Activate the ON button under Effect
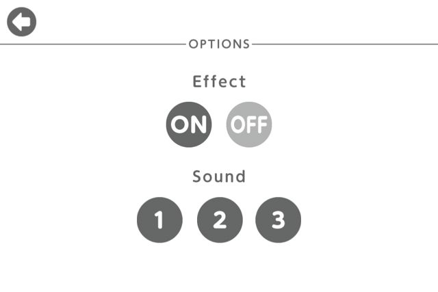 (x=189, y=124)
